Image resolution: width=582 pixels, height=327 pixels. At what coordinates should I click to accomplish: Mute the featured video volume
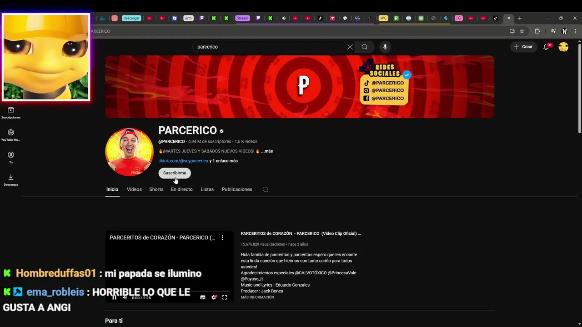(125, 297)
